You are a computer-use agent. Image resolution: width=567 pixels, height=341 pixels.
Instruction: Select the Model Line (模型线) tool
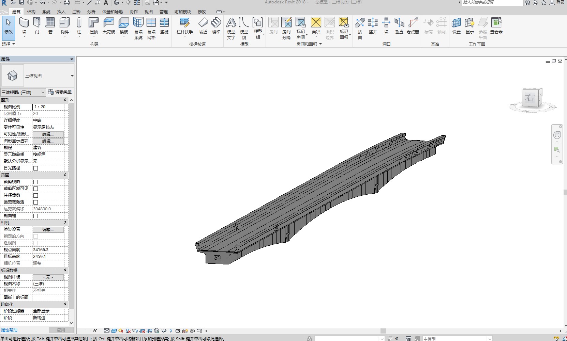coord(244,28)
